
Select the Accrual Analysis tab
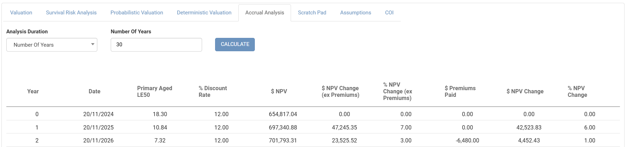click(x=264, y=13)
